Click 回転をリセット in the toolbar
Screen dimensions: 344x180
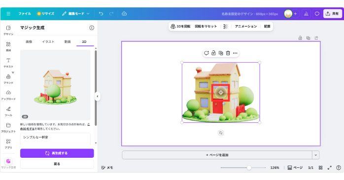[x=206, y=26]
